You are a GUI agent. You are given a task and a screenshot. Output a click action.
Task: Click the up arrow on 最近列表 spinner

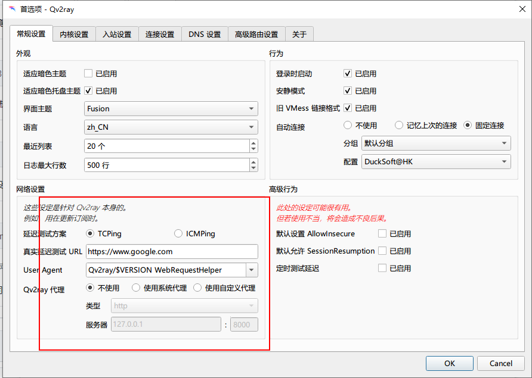coord(253,142)
